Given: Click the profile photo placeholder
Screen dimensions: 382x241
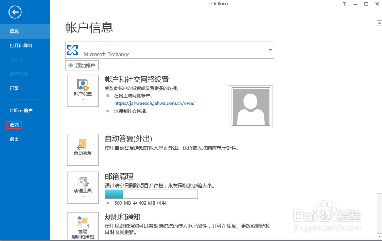Looking at the screenshot, I should click(x=251, y=107).
